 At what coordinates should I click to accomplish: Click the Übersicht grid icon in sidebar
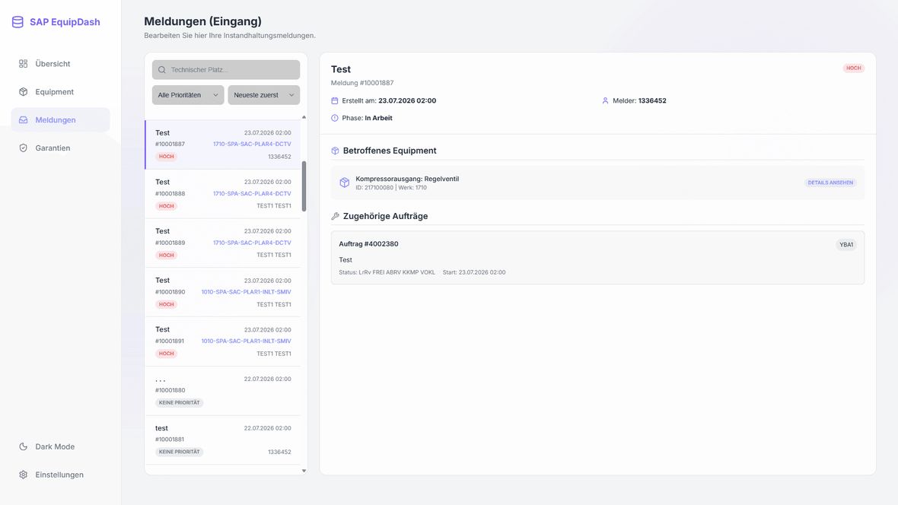point(23,64)
